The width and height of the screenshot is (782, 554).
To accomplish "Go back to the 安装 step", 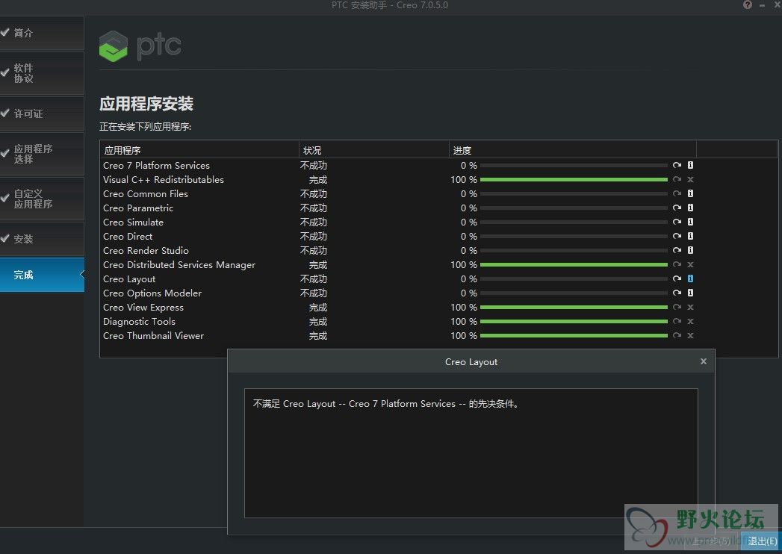I will (x=42, y=240).
